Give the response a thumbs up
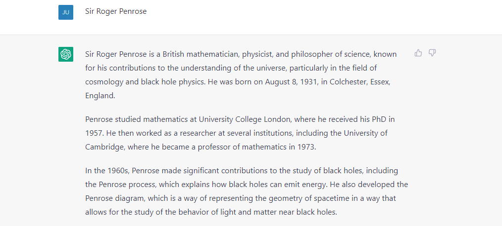Viewport: 502px width, 226px height. pos(418,53)
